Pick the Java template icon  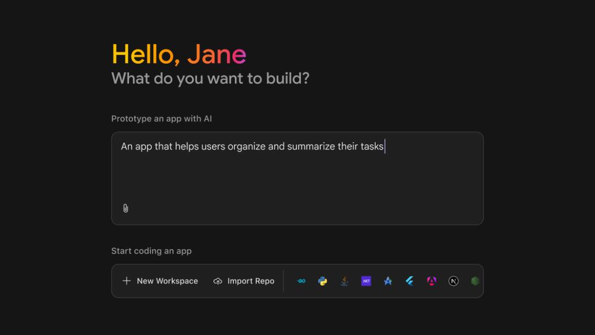coord(344,281)
